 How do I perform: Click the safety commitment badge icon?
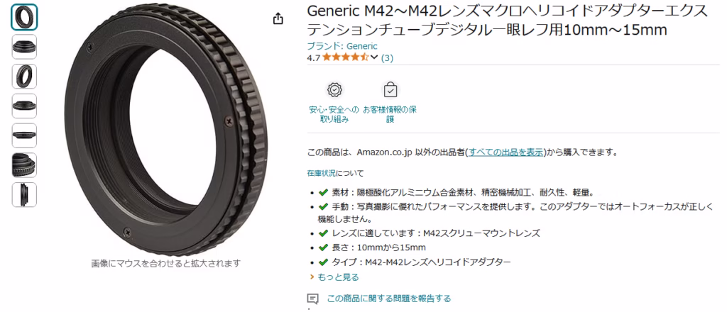point(334,90)
